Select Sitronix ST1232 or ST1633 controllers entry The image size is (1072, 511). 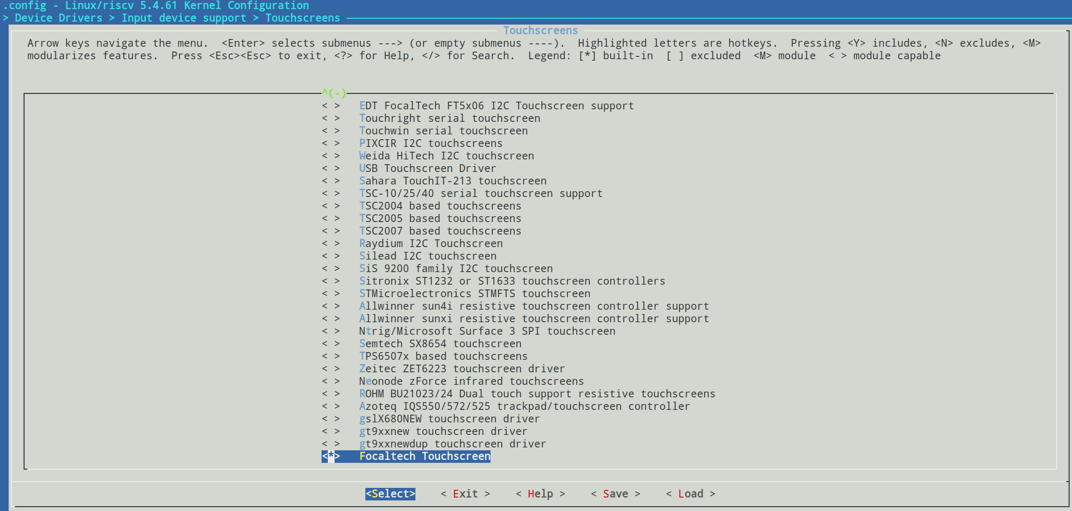point(512,281)
